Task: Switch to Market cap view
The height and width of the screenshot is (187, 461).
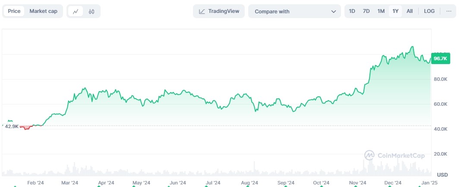Action: point(43,11)
